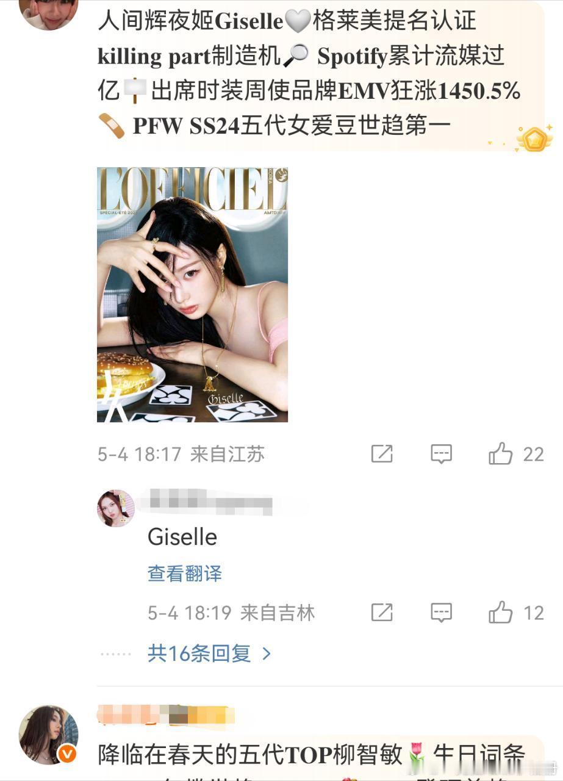Tap the top commenter's avatar

[49, 13]
